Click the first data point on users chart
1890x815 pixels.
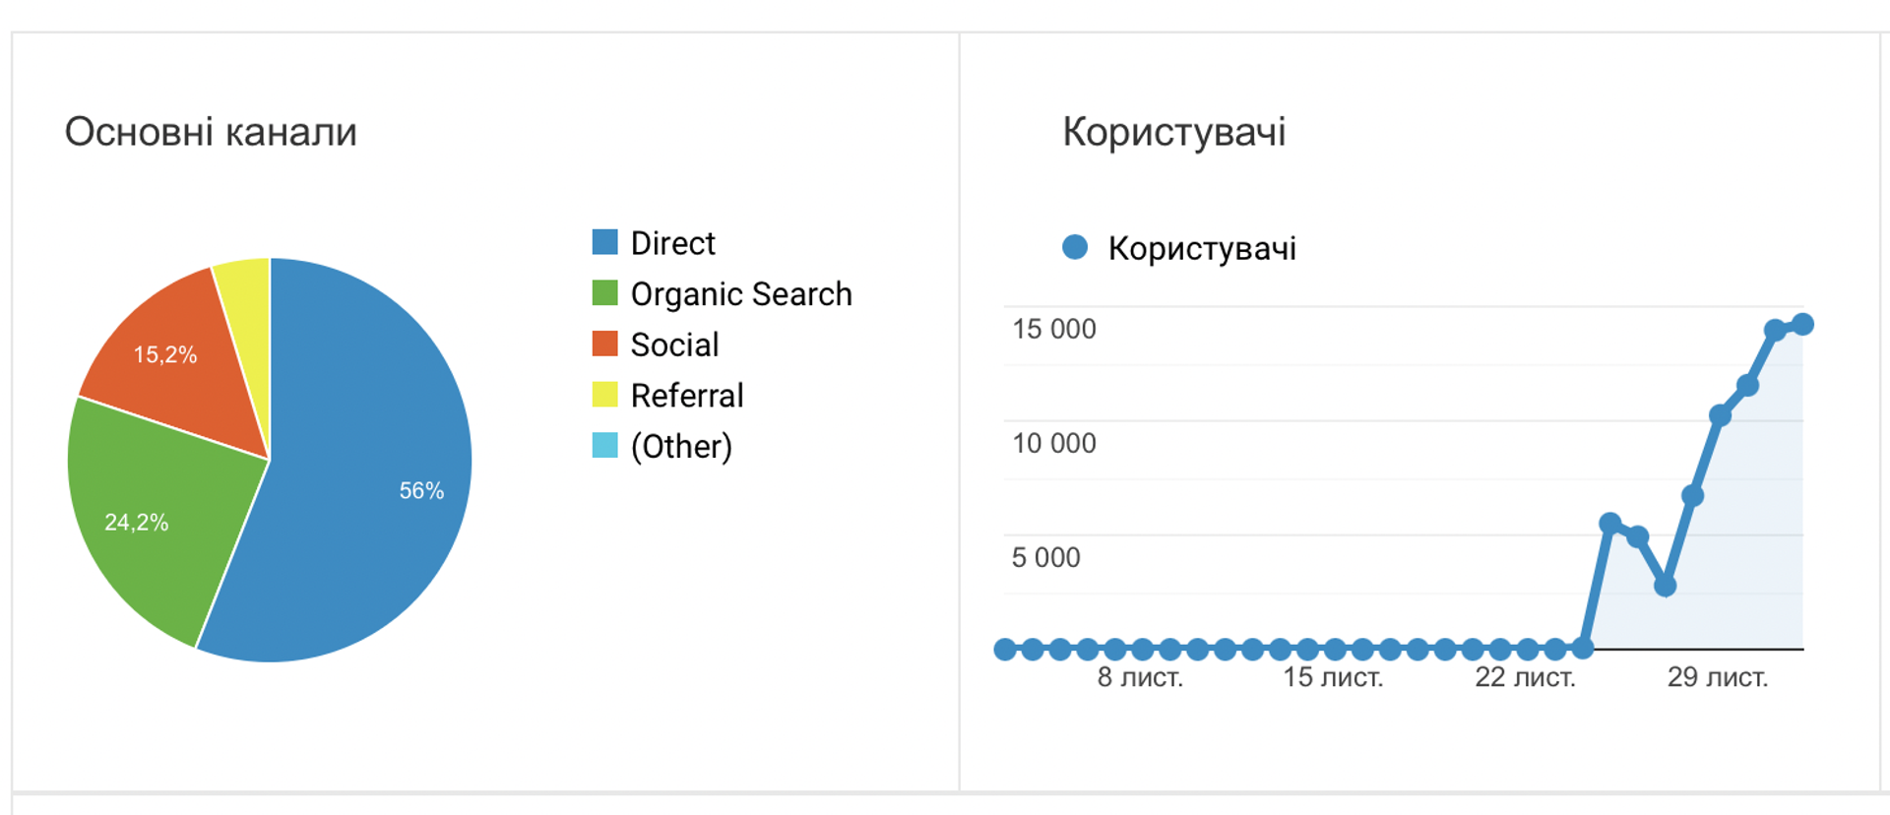[1005, 649]
